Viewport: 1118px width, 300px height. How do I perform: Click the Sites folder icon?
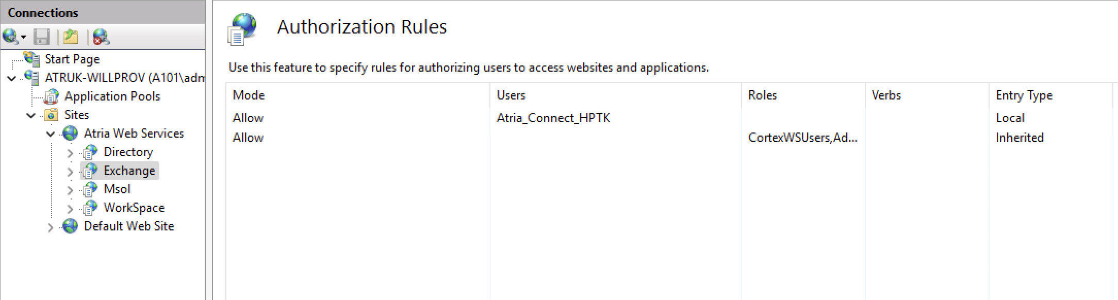pos(51,115)
